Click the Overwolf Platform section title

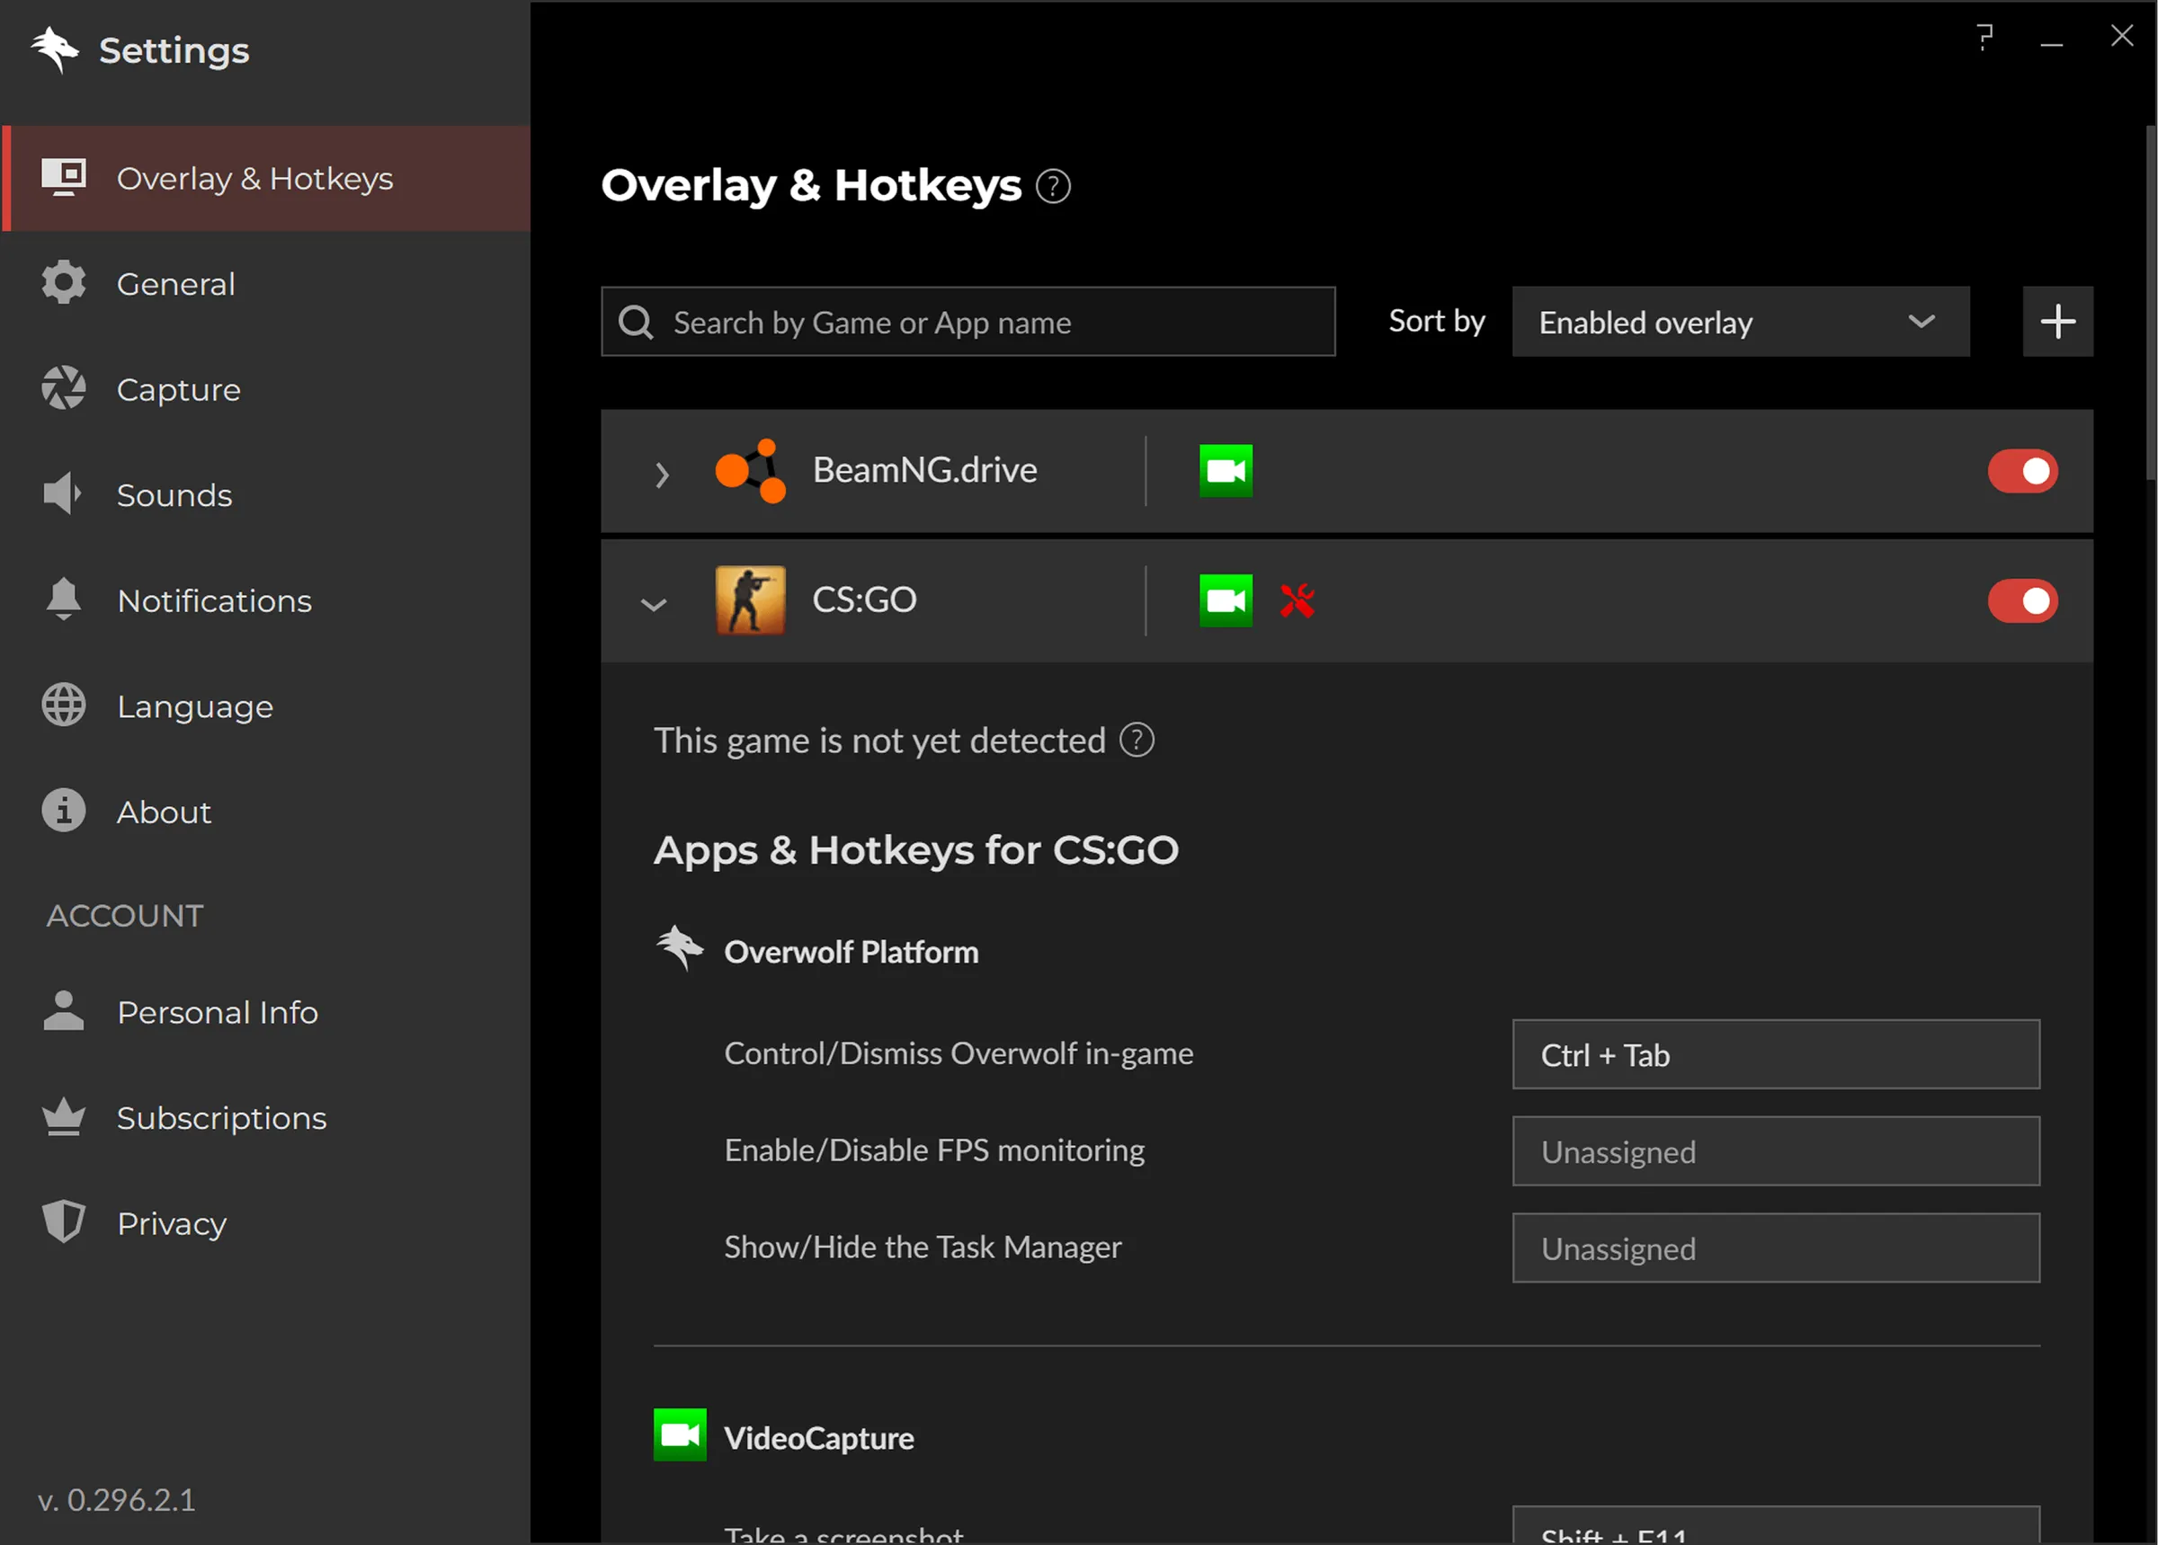click(852, 953)
